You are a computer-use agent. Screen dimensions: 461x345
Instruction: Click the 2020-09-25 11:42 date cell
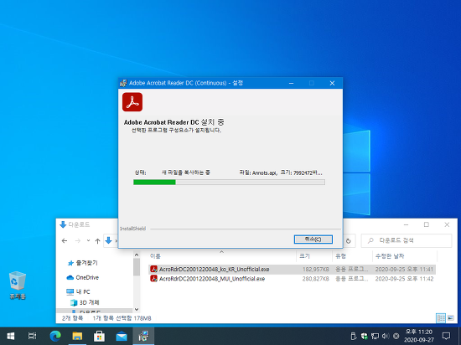click(x=404, y=279)
